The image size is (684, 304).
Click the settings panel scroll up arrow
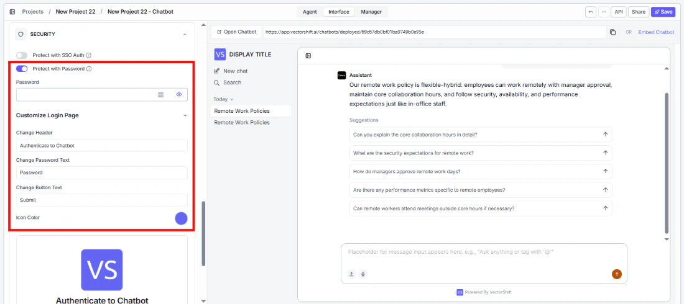[203, 25]
